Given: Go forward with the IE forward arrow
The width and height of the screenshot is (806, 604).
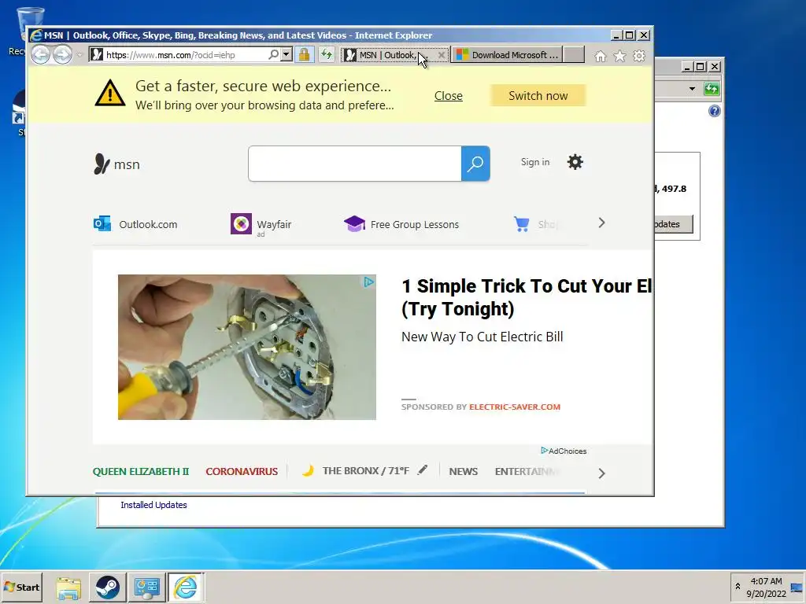Looking at the screenshot, I should point(63,54).
